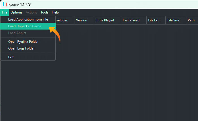Click the Path column header
198x121 pixels.
click(191, 20)
